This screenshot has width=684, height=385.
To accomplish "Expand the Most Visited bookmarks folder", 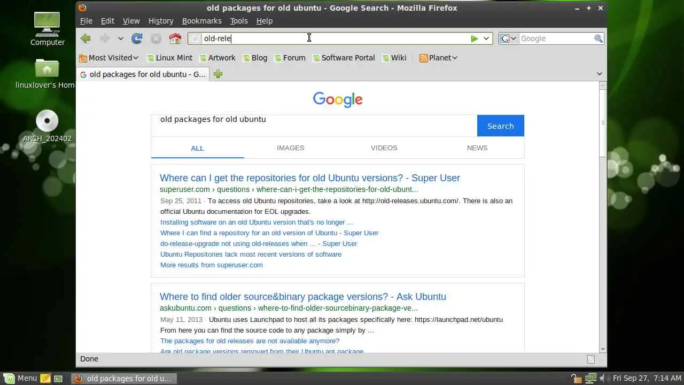I will point(108,58).
